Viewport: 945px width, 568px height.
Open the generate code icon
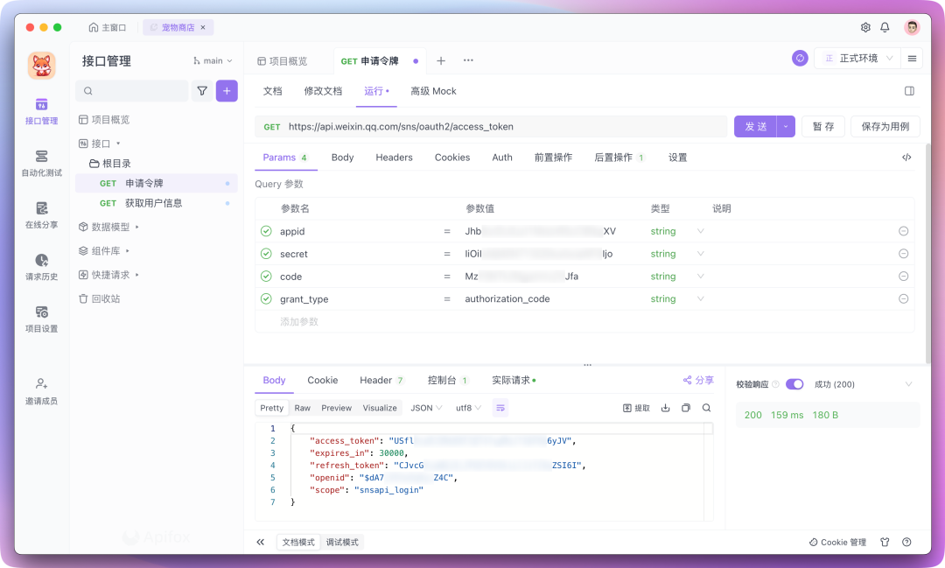(906, 158)
